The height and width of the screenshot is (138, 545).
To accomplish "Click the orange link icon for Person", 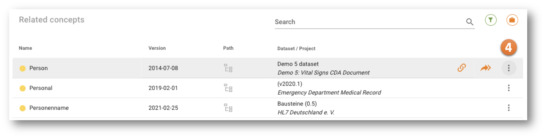I will (461, 68).
